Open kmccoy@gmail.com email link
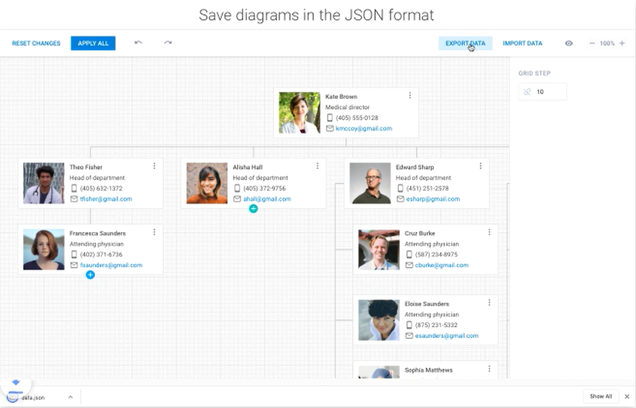Image resolution: width=636 pixels, height=408 pixels. click(363, 129)
